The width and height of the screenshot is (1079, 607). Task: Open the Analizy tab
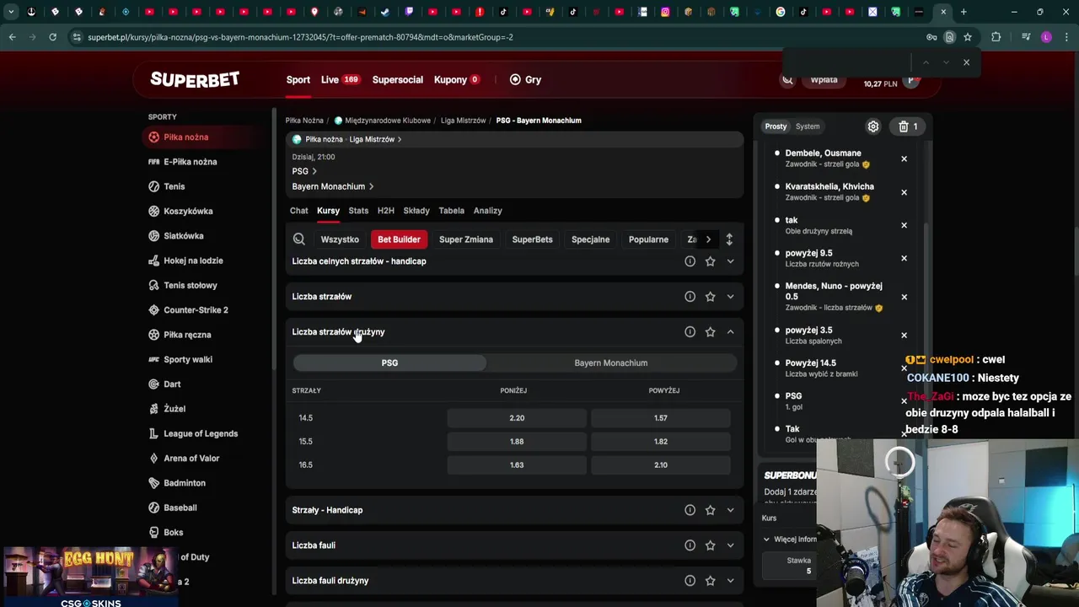pyautogui.click(x=487, y=211)
